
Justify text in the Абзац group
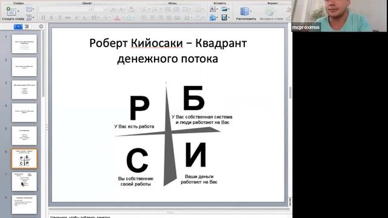(x=169, y=18)
